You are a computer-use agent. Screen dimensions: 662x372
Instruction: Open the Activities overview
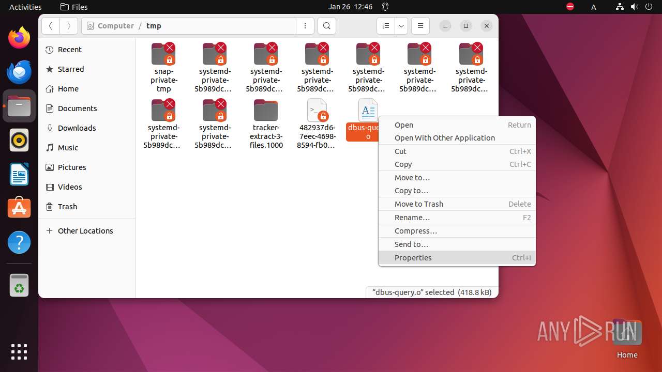coord(25,7)
